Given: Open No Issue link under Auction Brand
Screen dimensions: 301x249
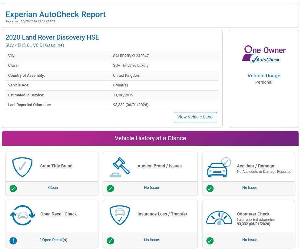Looking at the screenshot, I should pyautogui.click(x=151, y=188).
